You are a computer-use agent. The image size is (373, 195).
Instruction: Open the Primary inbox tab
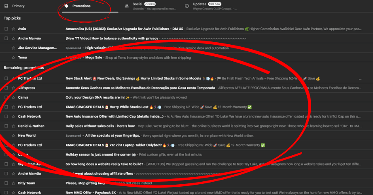15,6
